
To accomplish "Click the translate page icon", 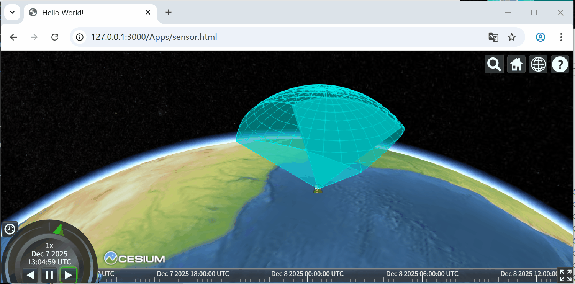I will pyautogui.click(x=493, y=37).
